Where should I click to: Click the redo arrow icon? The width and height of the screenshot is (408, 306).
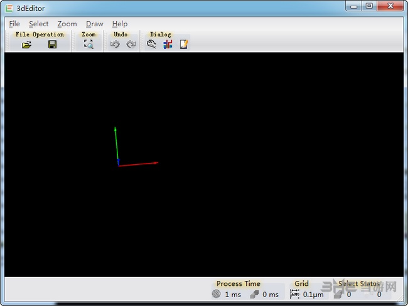coord(131,45)
